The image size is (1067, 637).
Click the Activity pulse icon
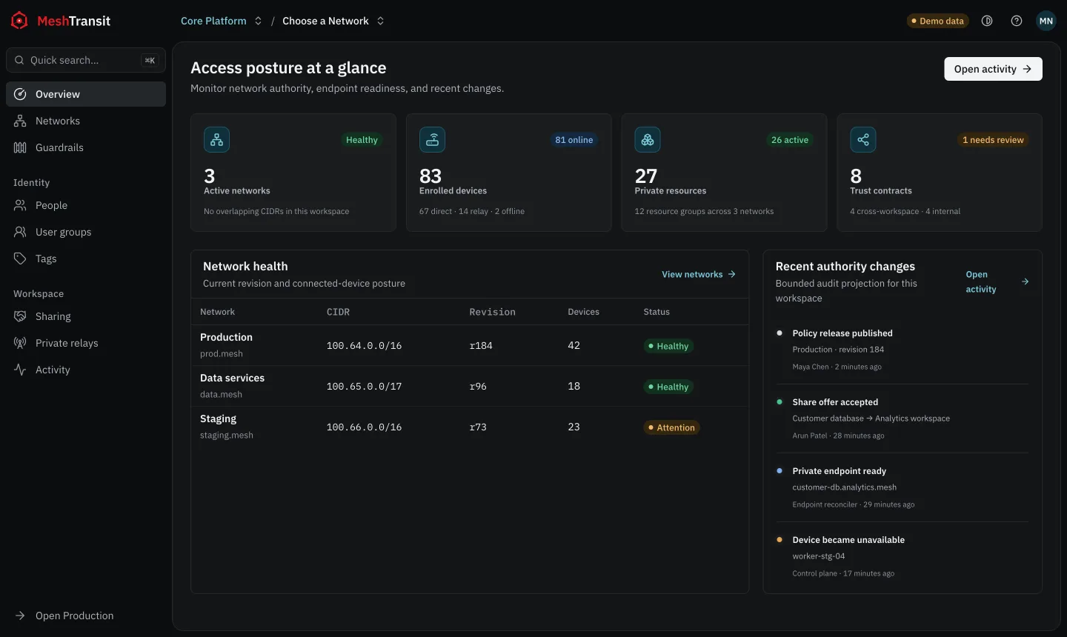pos(20,370)
